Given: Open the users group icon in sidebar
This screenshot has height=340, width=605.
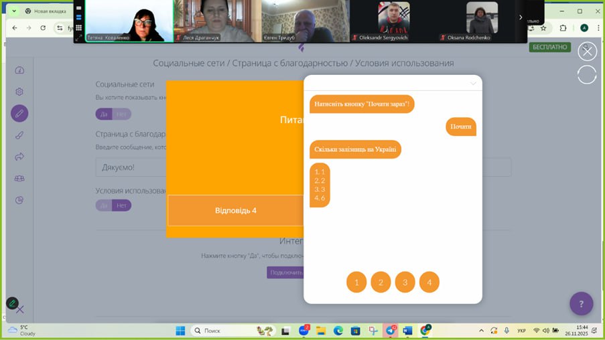Looking at the screenshot, I should 19,178.
